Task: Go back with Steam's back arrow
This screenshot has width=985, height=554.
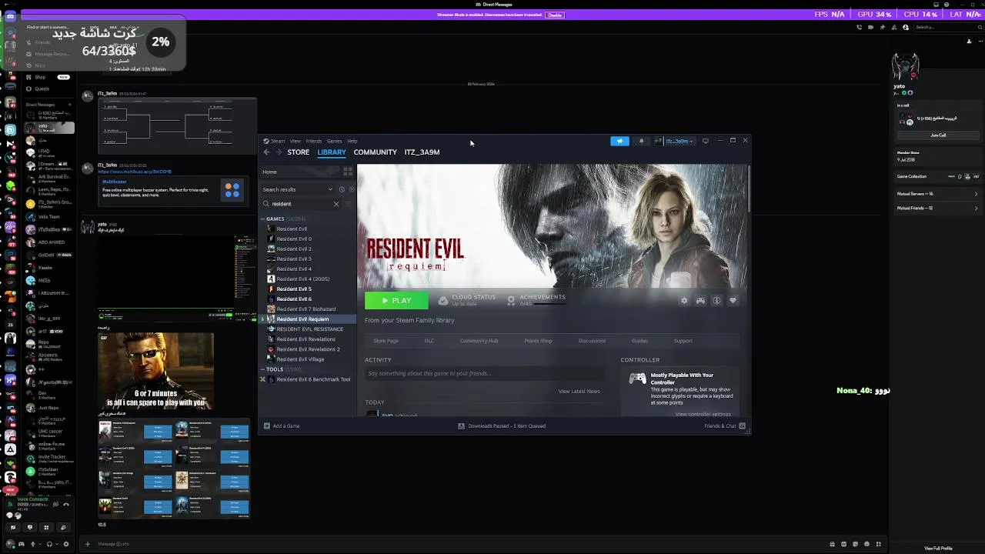Action: click(x=267, y=152)
